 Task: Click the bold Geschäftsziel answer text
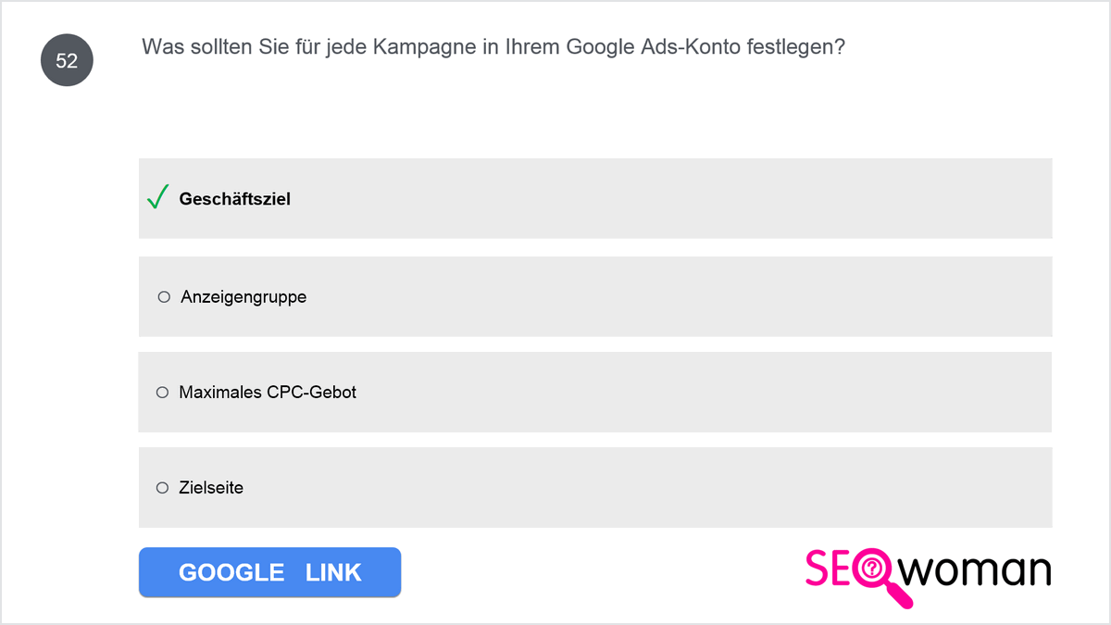tap(235, 199)
